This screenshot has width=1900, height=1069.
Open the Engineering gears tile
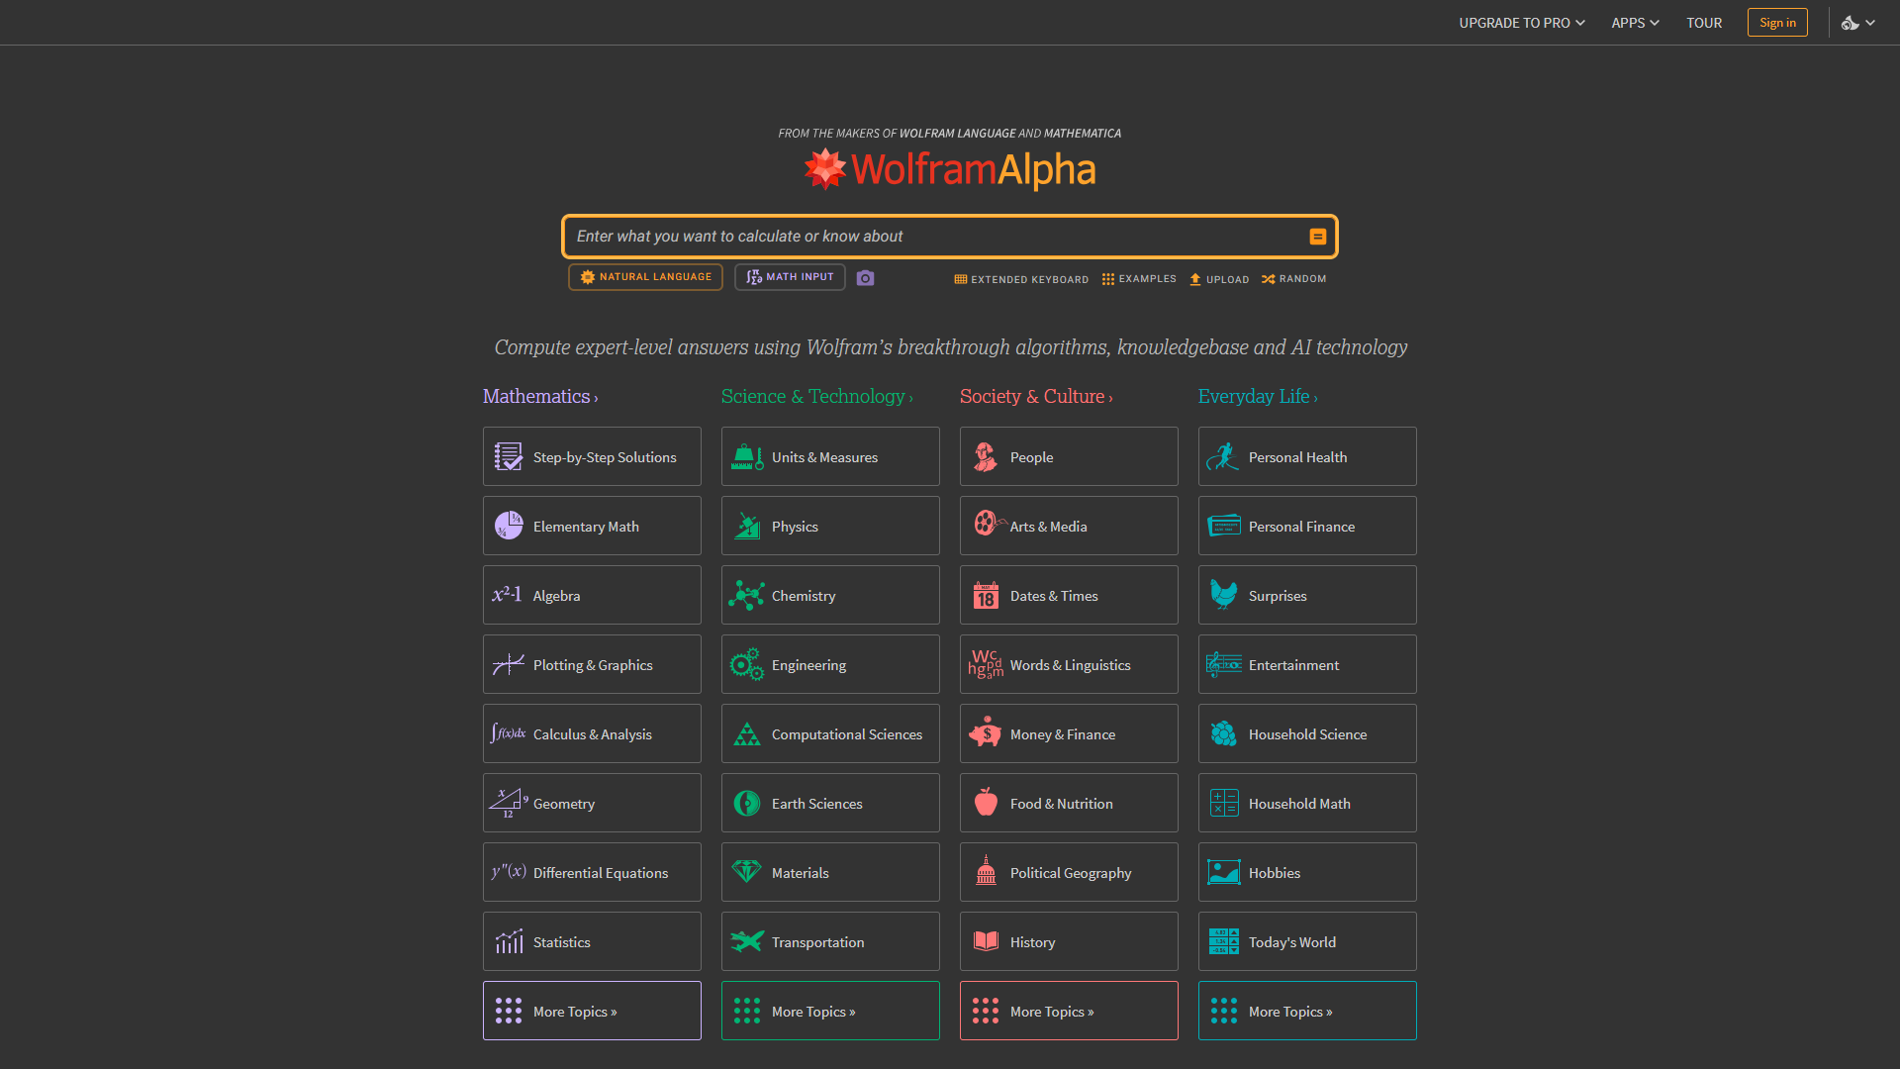tap(830, 664)
